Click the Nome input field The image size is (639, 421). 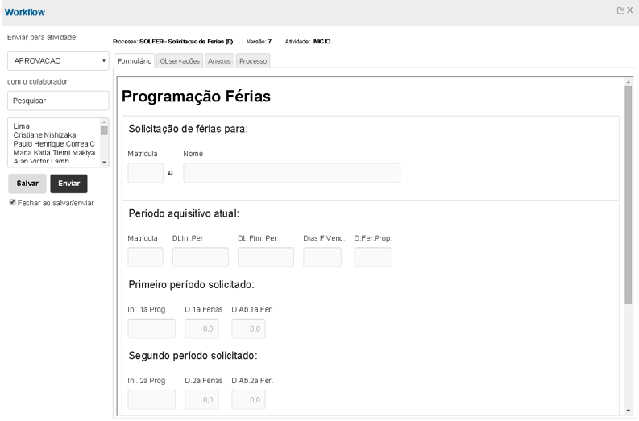click(x=292, y=173)
